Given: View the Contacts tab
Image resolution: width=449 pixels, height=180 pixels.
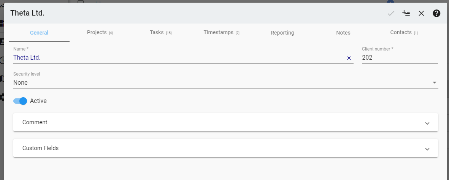Looking at the screenshot, I should [x=404, y=33].
